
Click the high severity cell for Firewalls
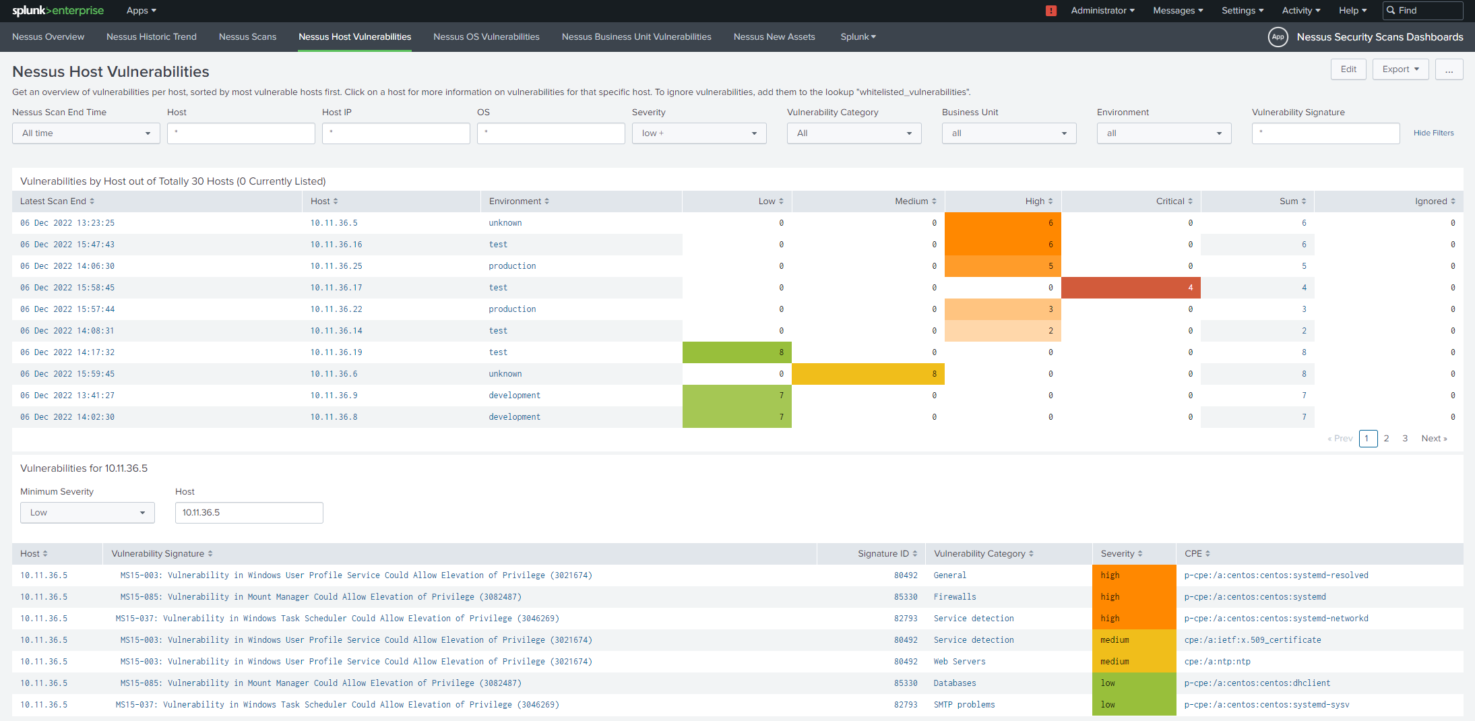coord(1134,597)
